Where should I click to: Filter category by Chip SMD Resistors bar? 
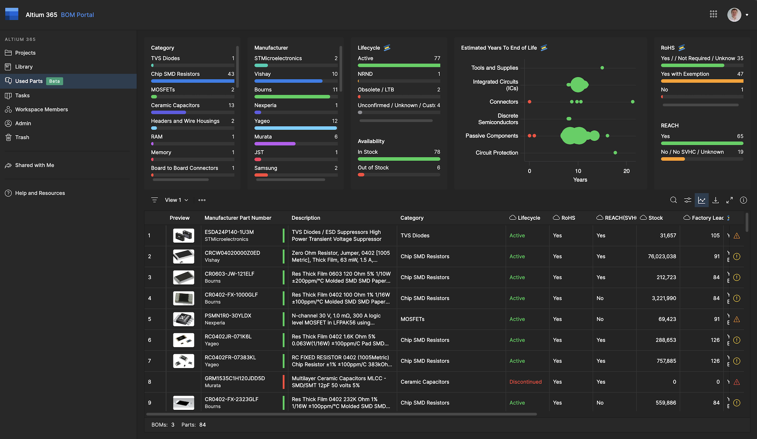(192, 81)
